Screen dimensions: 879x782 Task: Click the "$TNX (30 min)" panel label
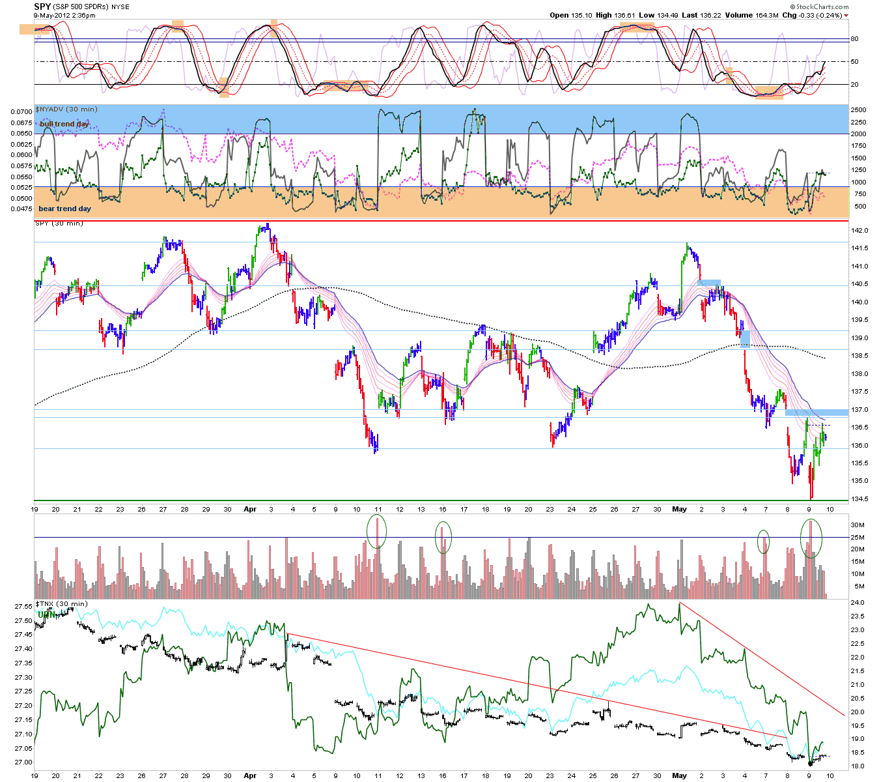pyautogui.click(x=61, y=604)
